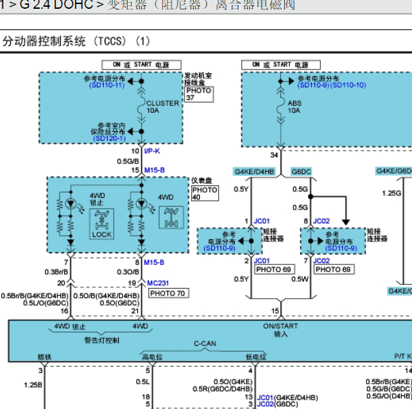Open the SD110-10 reference link
Image resolution: width=412 pixels, height=409 pixels.
[x=348, y=85]
